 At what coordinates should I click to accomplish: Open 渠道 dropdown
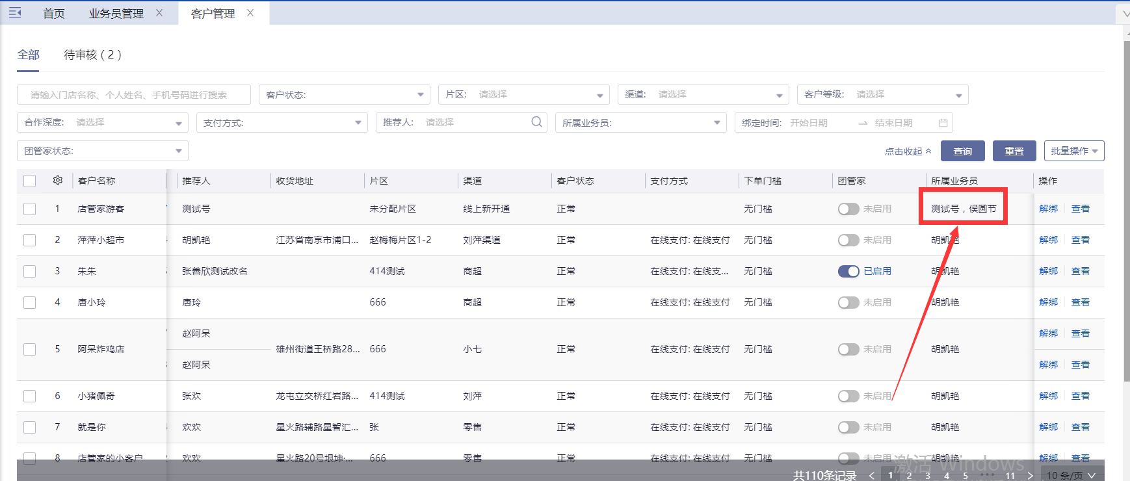[703, 94]
